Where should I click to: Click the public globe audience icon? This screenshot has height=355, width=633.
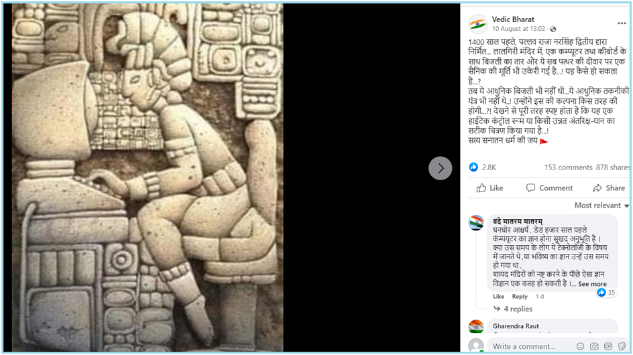553,29
